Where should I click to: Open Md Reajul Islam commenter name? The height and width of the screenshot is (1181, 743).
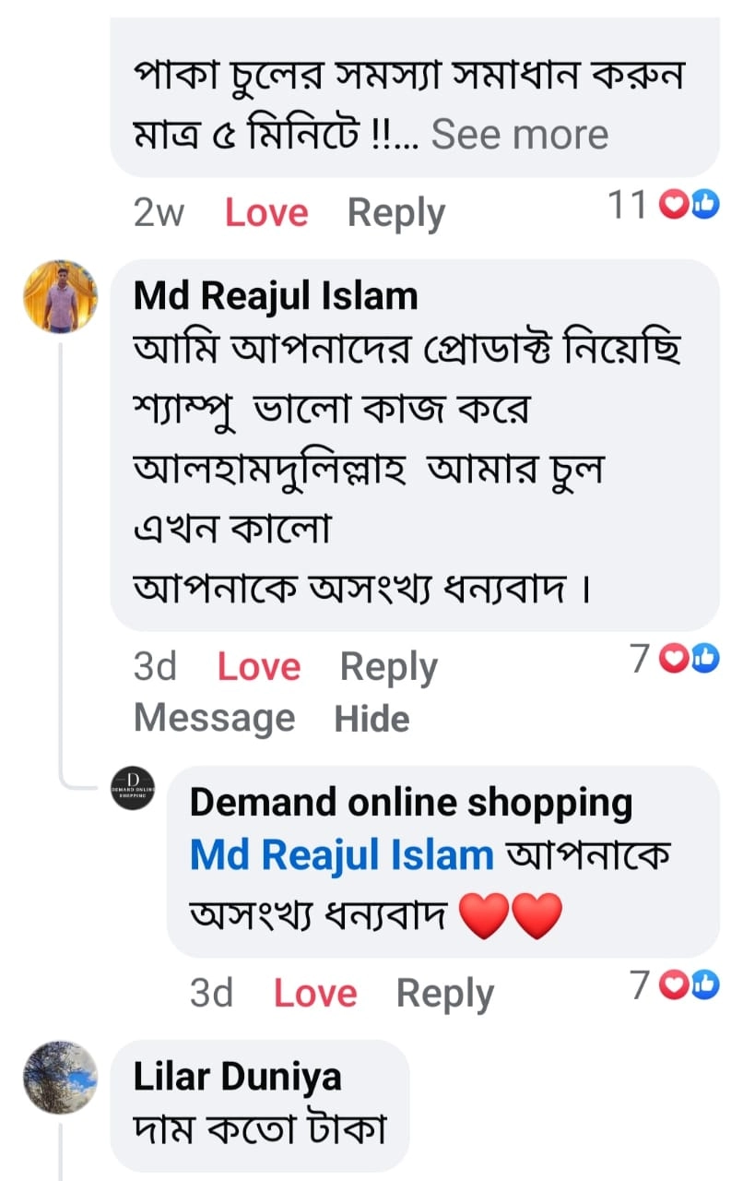276,296
